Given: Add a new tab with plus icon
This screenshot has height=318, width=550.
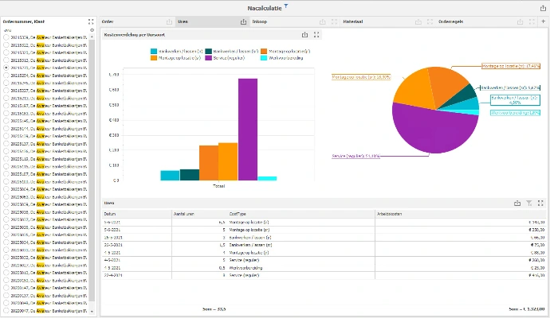Looking at the screenshot, I should click(544, 21).
